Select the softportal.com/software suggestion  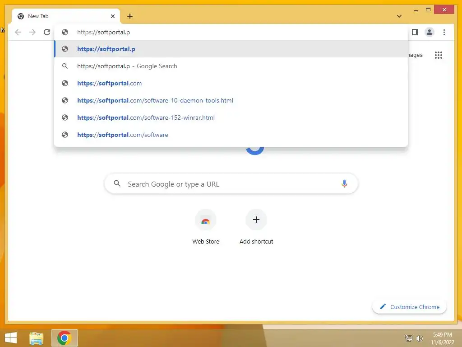231,135
